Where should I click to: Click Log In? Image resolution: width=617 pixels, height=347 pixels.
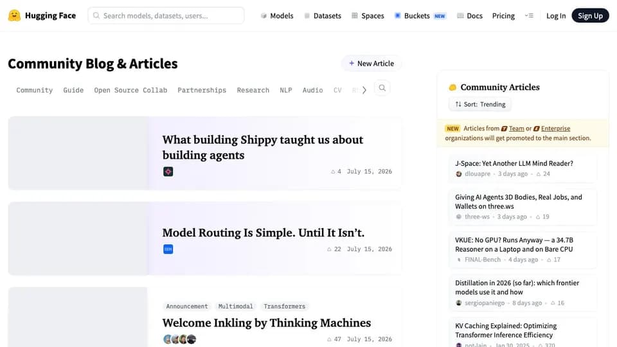[555, 15]
